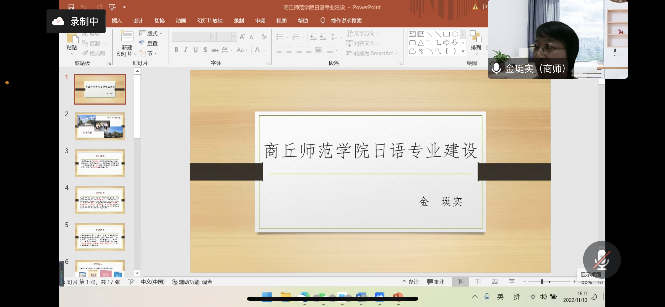Select the oval shape in Drawing gallery
665x307 pixels.
[455, 34]
